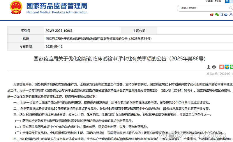Print the page using the printer icon
This screenshot has height=142, width=233.
[x=214, y=67]
